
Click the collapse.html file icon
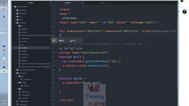tap(17, 101)
